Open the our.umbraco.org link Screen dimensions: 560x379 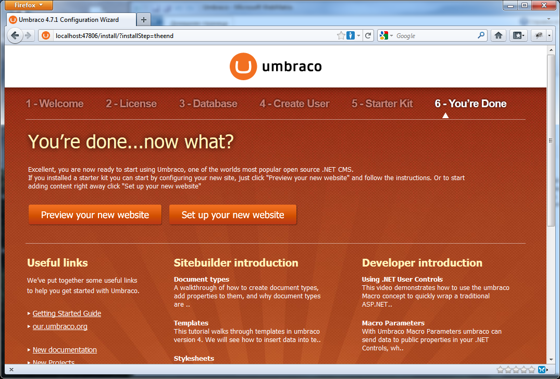(60, 326)
